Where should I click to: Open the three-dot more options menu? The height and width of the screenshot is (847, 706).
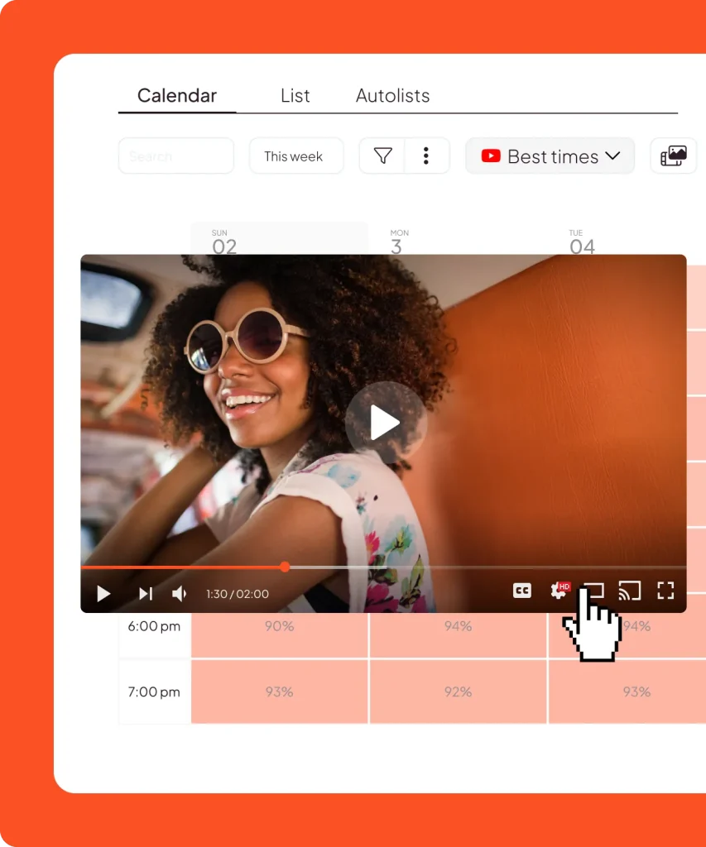pos(426,156)
